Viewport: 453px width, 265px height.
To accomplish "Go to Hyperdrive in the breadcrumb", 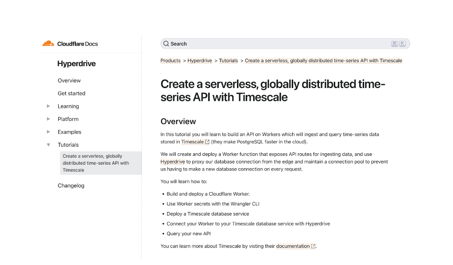I will [199, 61].
